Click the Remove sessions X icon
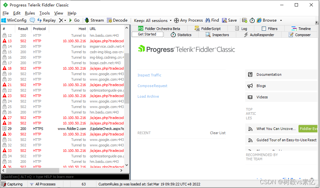The width and height of the screenshot is (320, 188). (61, 20)
